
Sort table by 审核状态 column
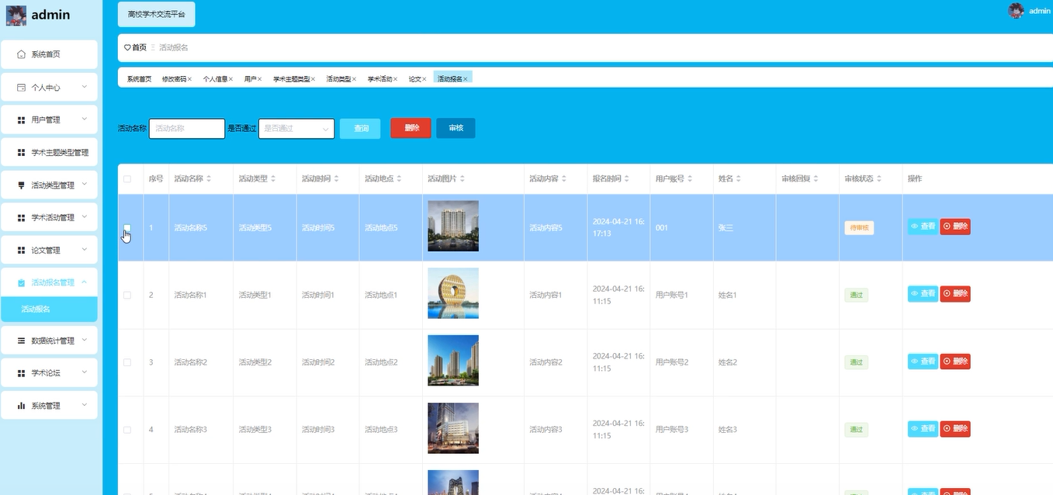(879, 179)
